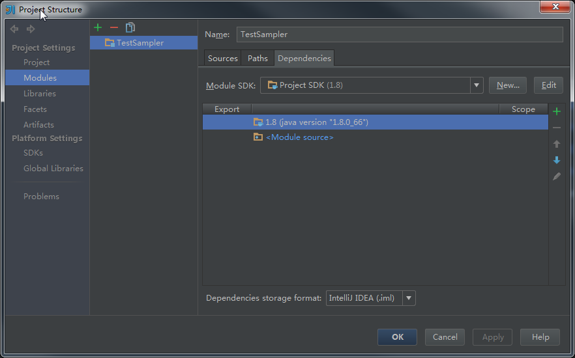
Task: Click Module SDK dropdown arrow
Action: [x=477, y=85]
